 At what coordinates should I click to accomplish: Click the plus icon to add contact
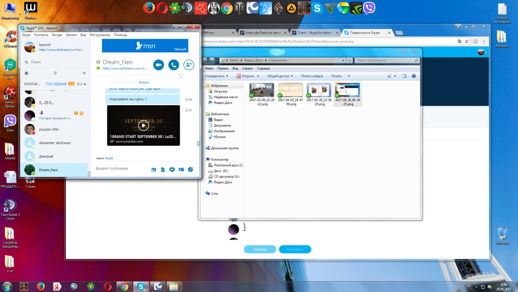coord(84,73)
